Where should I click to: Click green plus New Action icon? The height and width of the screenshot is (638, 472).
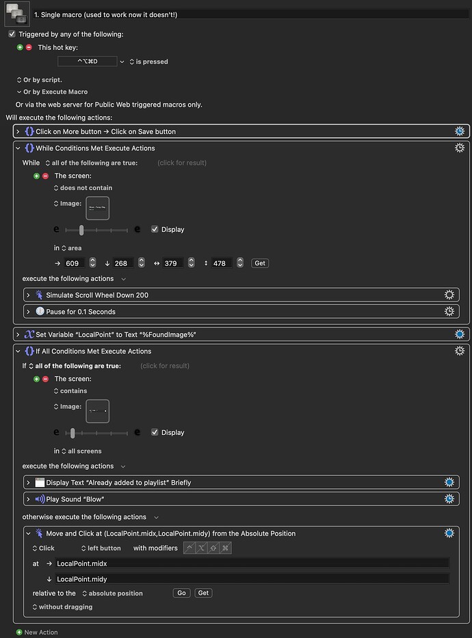tap(19, 633)
